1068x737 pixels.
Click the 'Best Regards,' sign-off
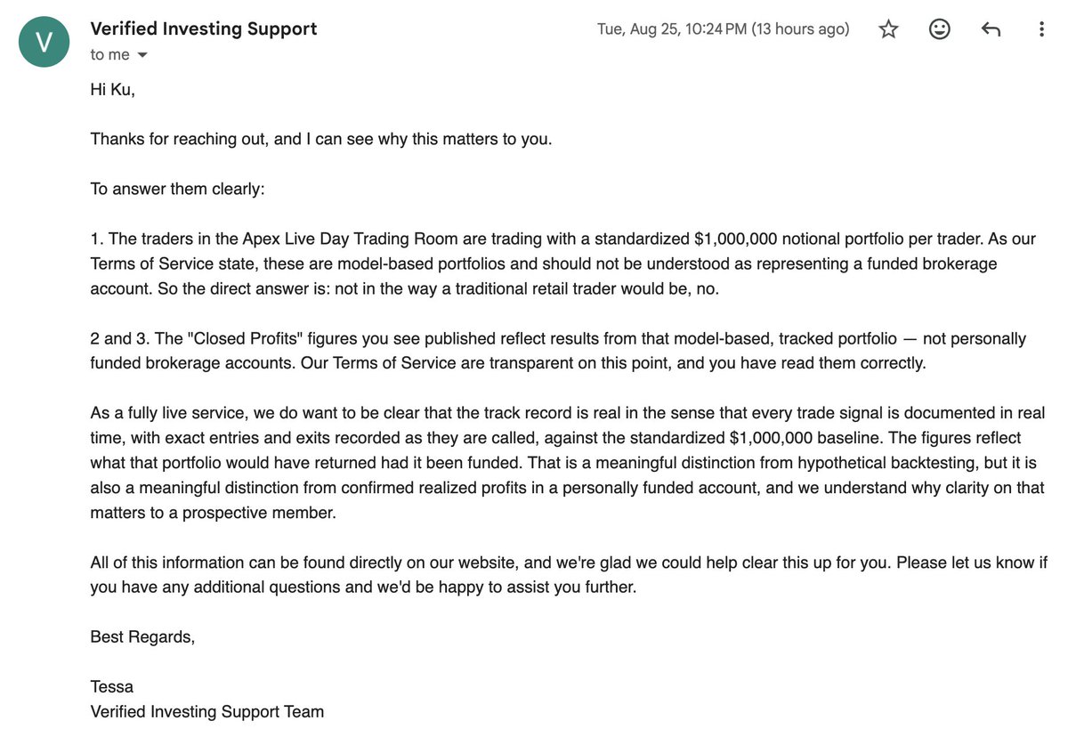coord(142,636)
